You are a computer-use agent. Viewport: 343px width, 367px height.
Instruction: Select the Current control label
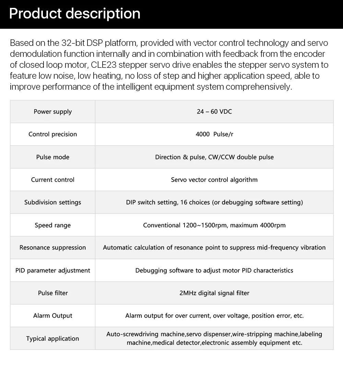point(52,179)
